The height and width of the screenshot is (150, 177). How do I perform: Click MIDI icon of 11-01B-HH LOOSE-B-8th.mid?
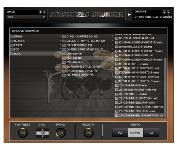click(x=116, y=47)
